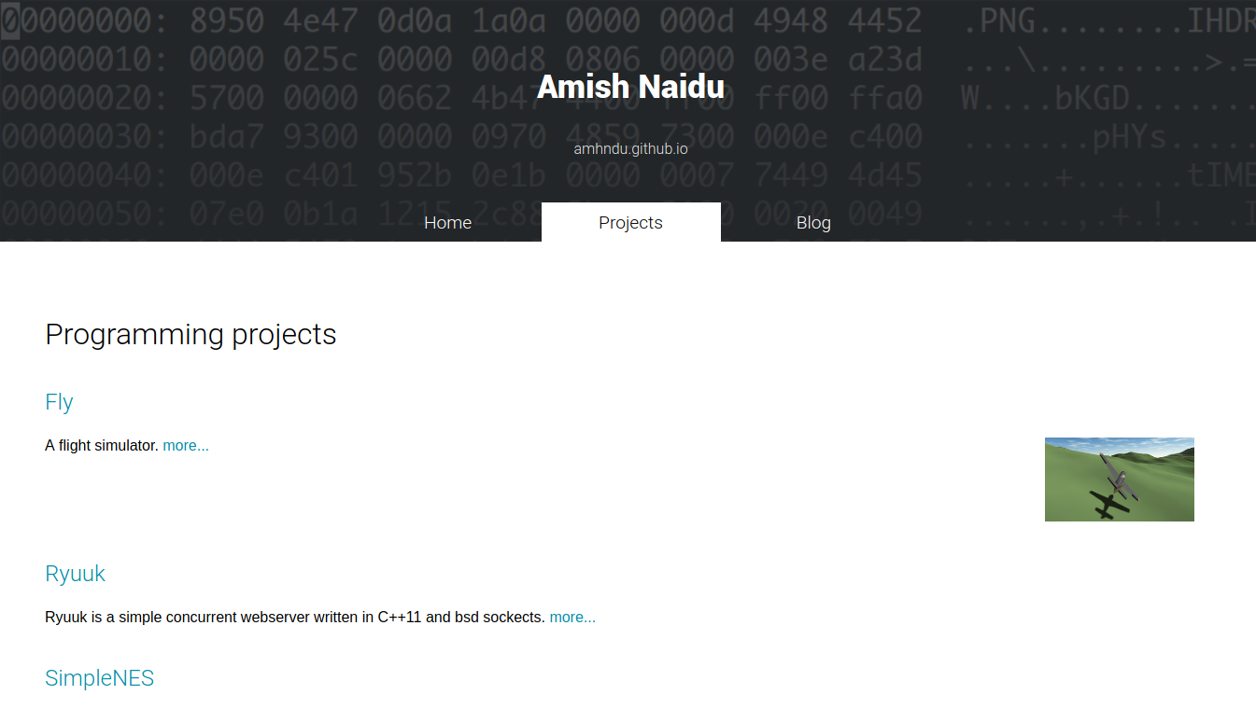
Task: Click the pHYs text in header hexdump
Action: pyautogui.click(x=1130, y=137)
